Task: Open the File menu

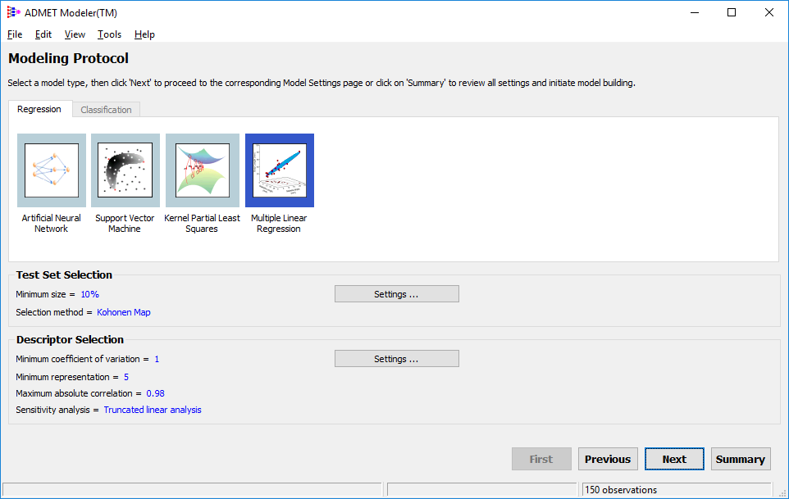Action: tap(15, 34)
